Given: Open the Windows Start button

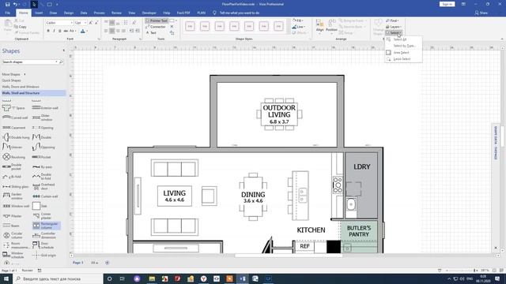Looking at the screenshot, I should click(6, 278).
